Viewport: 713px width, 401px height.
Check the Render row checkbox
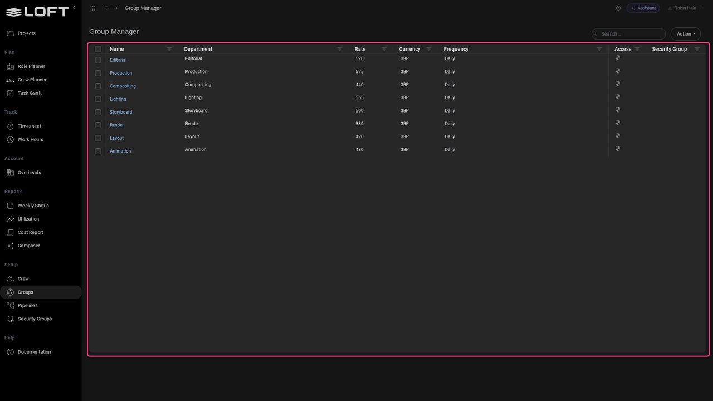point(98,125)
